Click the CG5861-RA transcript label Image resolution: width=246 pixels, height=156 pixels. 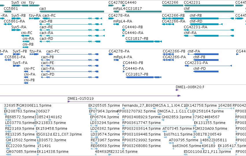[x=14, y=21]
